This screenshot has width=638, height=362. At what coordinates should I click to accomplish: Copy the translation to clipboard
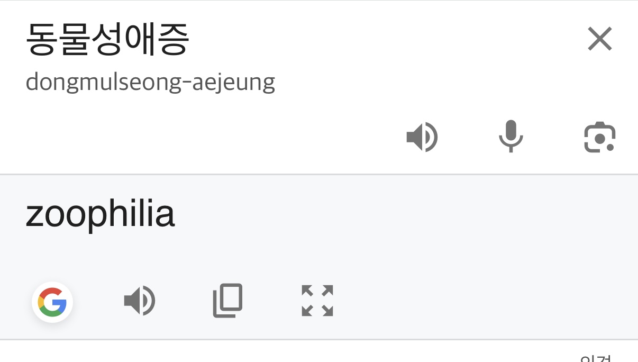(227, 301)
